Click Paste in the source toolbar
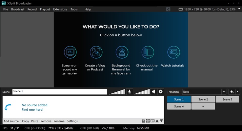 (34, 121)
